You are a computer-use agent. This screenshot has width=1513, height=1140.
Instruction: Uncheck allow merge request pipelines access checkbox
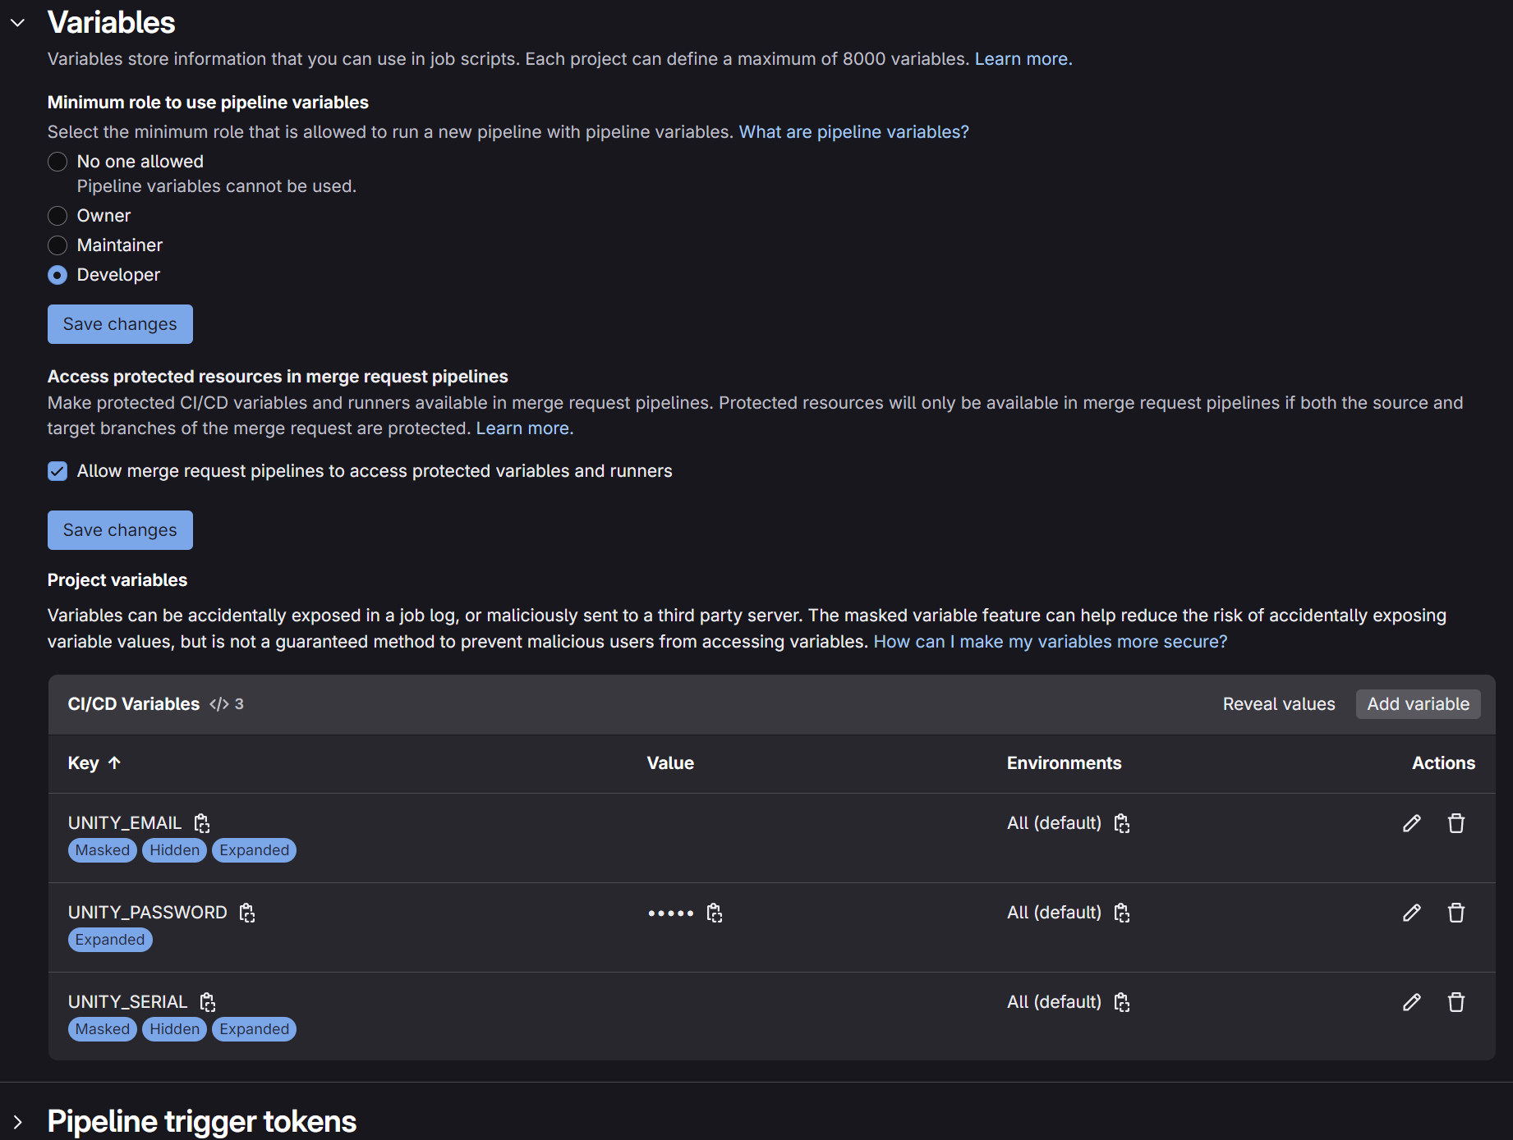tap(57, 471)
